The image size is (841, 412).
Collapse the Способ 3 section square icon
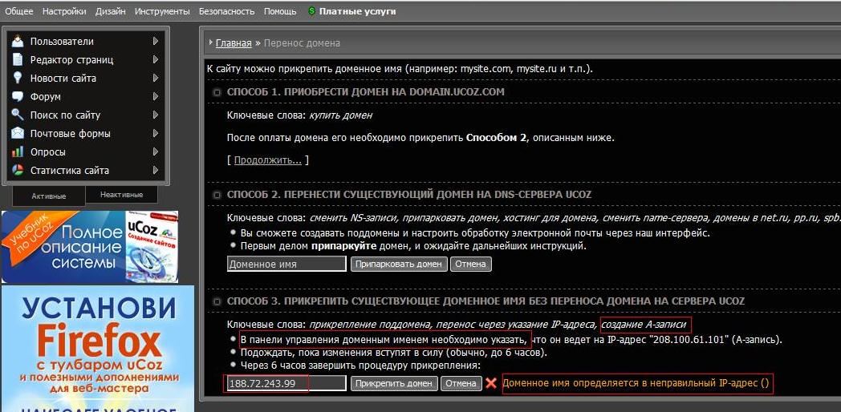tap(217, 301)
